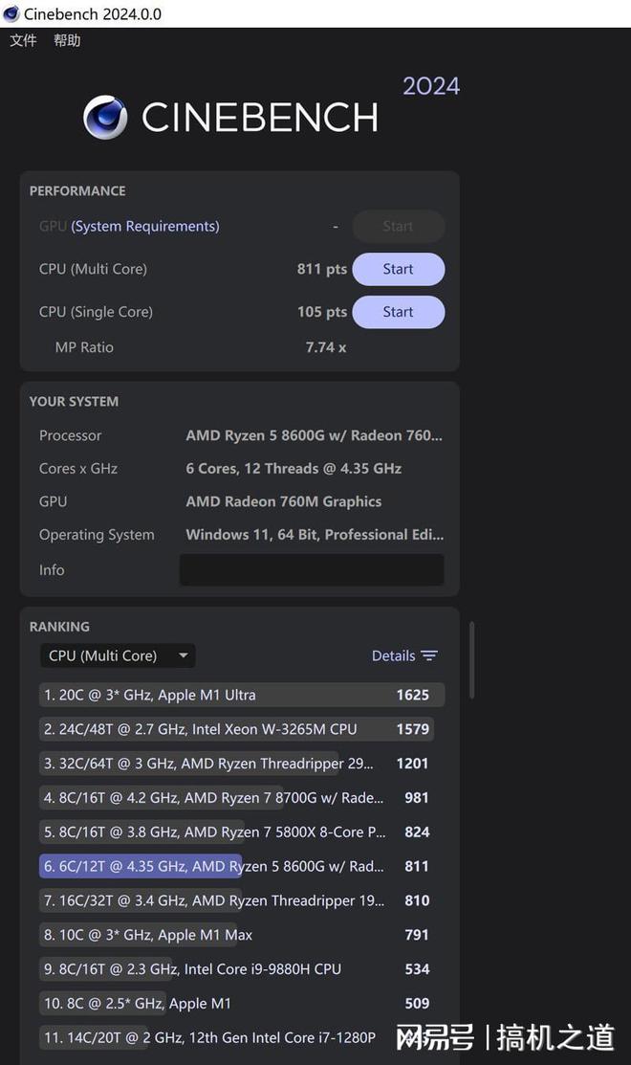Select the Apple M1 Ultra ranking entry
This screenshot has height=1065, width=631.
[x=242, y=695]
